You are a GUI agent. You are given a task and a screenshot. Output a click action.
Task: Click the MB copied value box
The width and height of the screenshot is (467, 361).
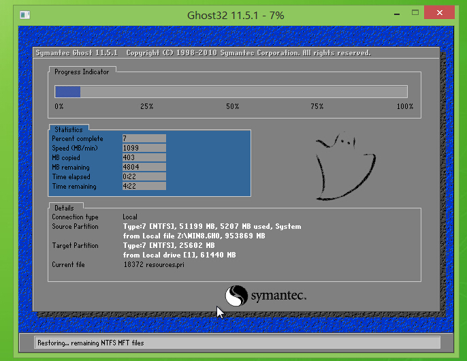[x=144, y=157]
